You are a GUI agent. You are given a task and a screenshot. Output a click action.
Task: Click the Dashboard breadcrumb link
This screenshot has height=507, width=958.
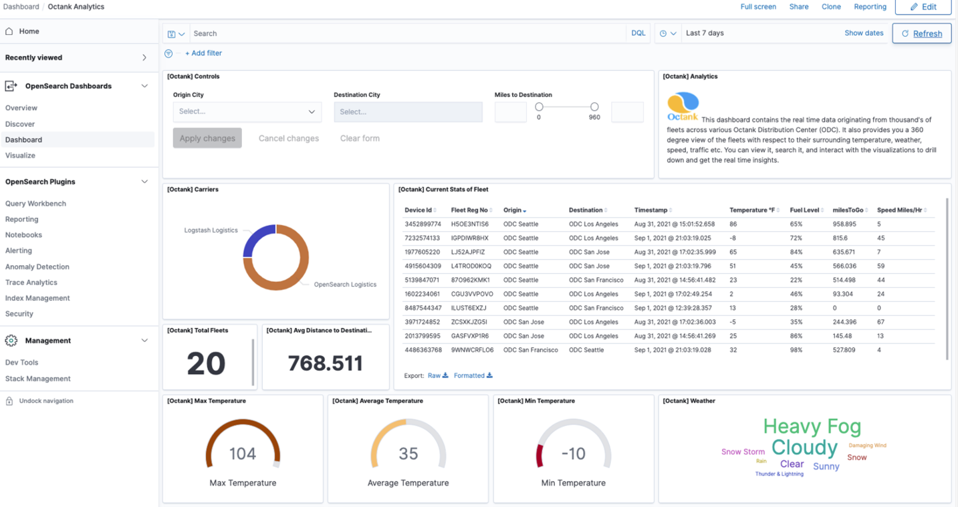(x=21, y=7)
